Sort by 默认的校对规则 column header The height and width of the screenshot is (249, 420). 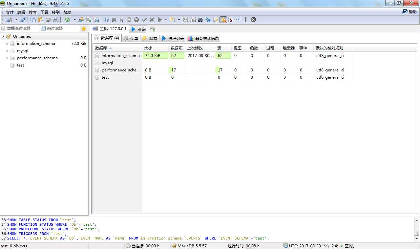[333, 48]
